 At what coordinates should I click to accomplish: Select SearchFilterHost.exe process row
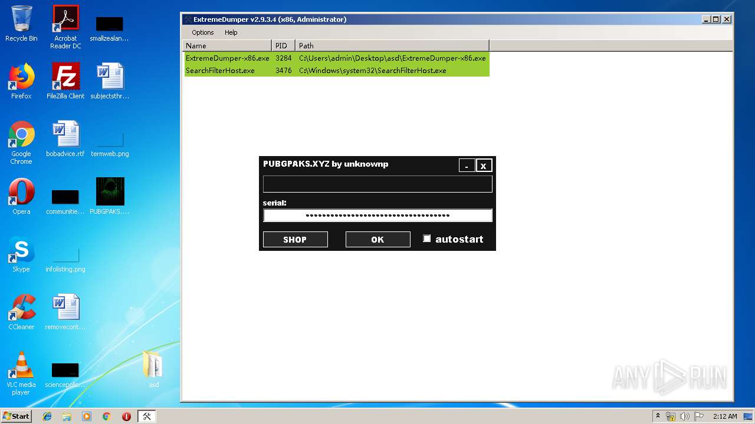pos(337,70)
